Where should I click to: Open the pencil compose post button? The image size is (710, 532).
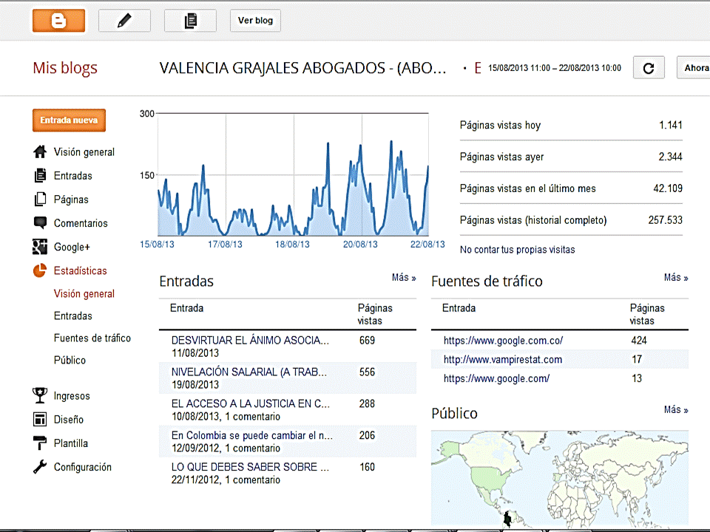[124, 21]
